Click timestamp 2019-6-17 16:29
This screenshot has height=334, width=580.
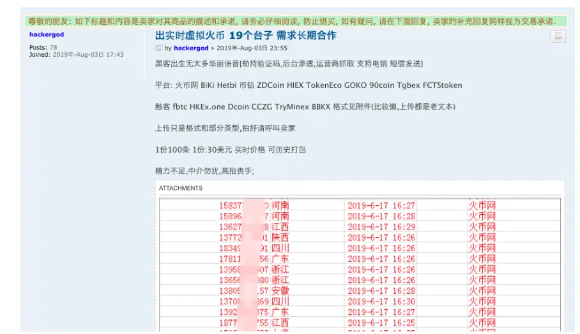[x=381, y=227]
